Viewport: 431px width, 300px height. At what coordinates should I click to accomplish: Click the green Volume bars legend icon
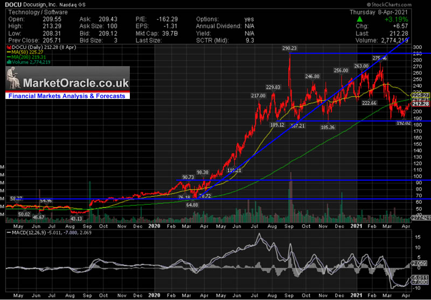(x=8, y=62)
